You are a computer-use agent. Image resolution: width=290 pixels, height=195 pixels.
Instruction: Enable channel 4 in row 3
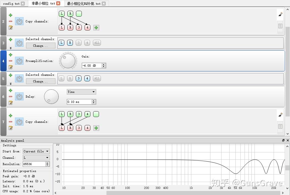pyautogui.click(x=87, y=43)
